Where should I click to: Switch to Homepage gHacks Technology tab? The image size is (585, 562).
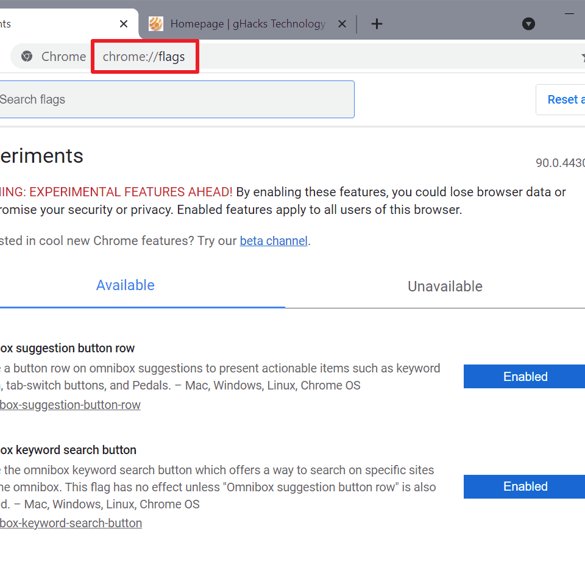247,24
